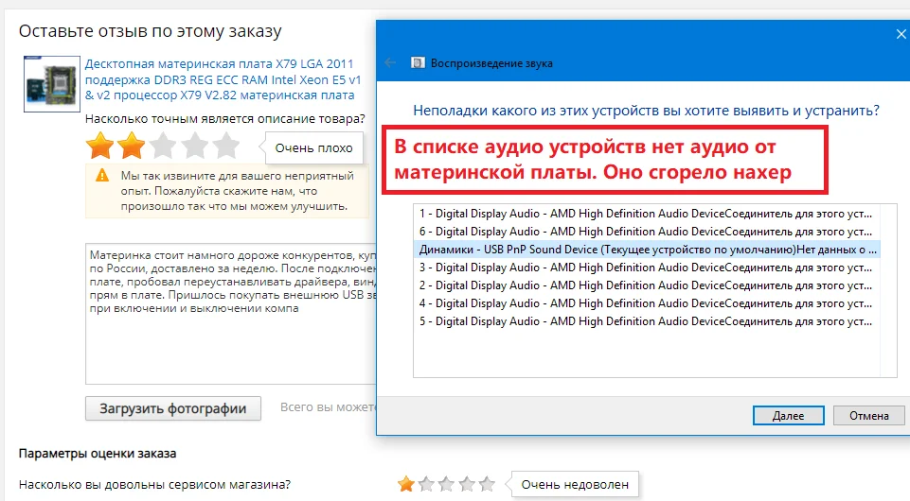
Task: Click the Очень плохо rating label
Action: (314, 148)
